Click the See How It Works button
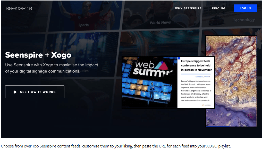The width and height of the screenshot is (262, 149). (35, 92)
